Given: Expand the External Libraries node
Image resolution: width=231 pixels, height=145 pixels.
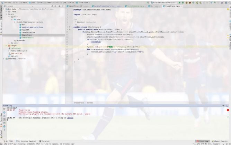Looking at the screenshot, I should click(x=4, y=59).
